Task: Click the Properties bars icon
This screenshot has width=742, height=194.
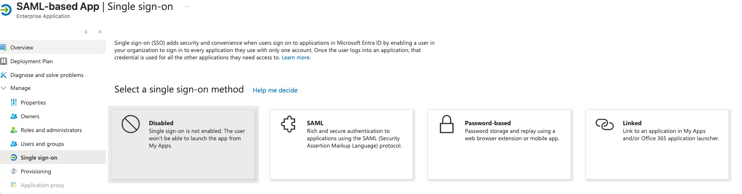Action: [x=14, y=102]
